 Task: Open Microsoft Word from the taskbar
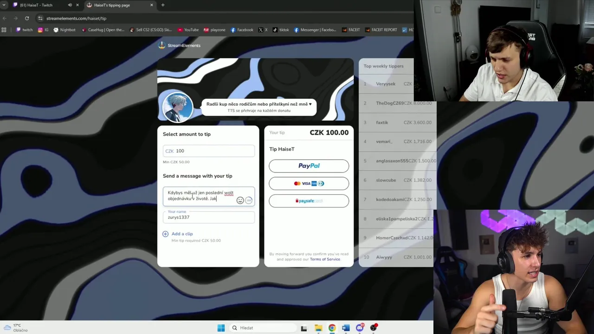(x=346, y=328)
